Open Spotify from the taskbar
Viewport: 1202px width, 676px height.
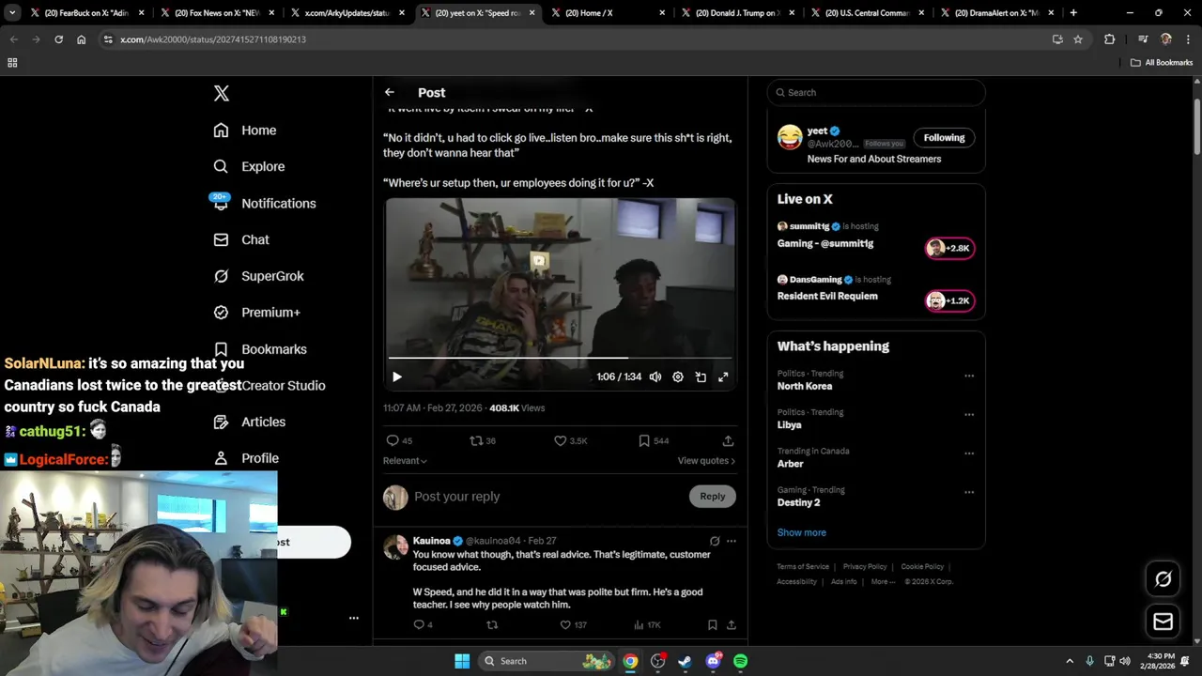tap(740, 661)
